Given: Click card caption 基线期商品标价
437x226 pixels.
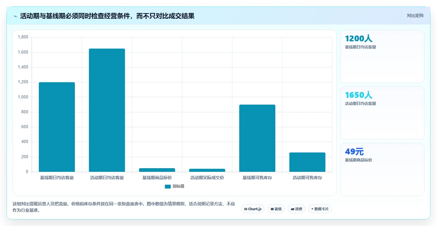Looking at the screenshot, I should pyautogui.click(x=359, y=160).
